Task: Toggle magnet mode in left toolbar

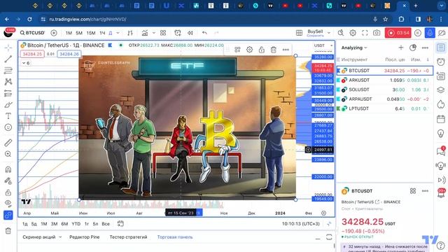Action: coord(8,169)
